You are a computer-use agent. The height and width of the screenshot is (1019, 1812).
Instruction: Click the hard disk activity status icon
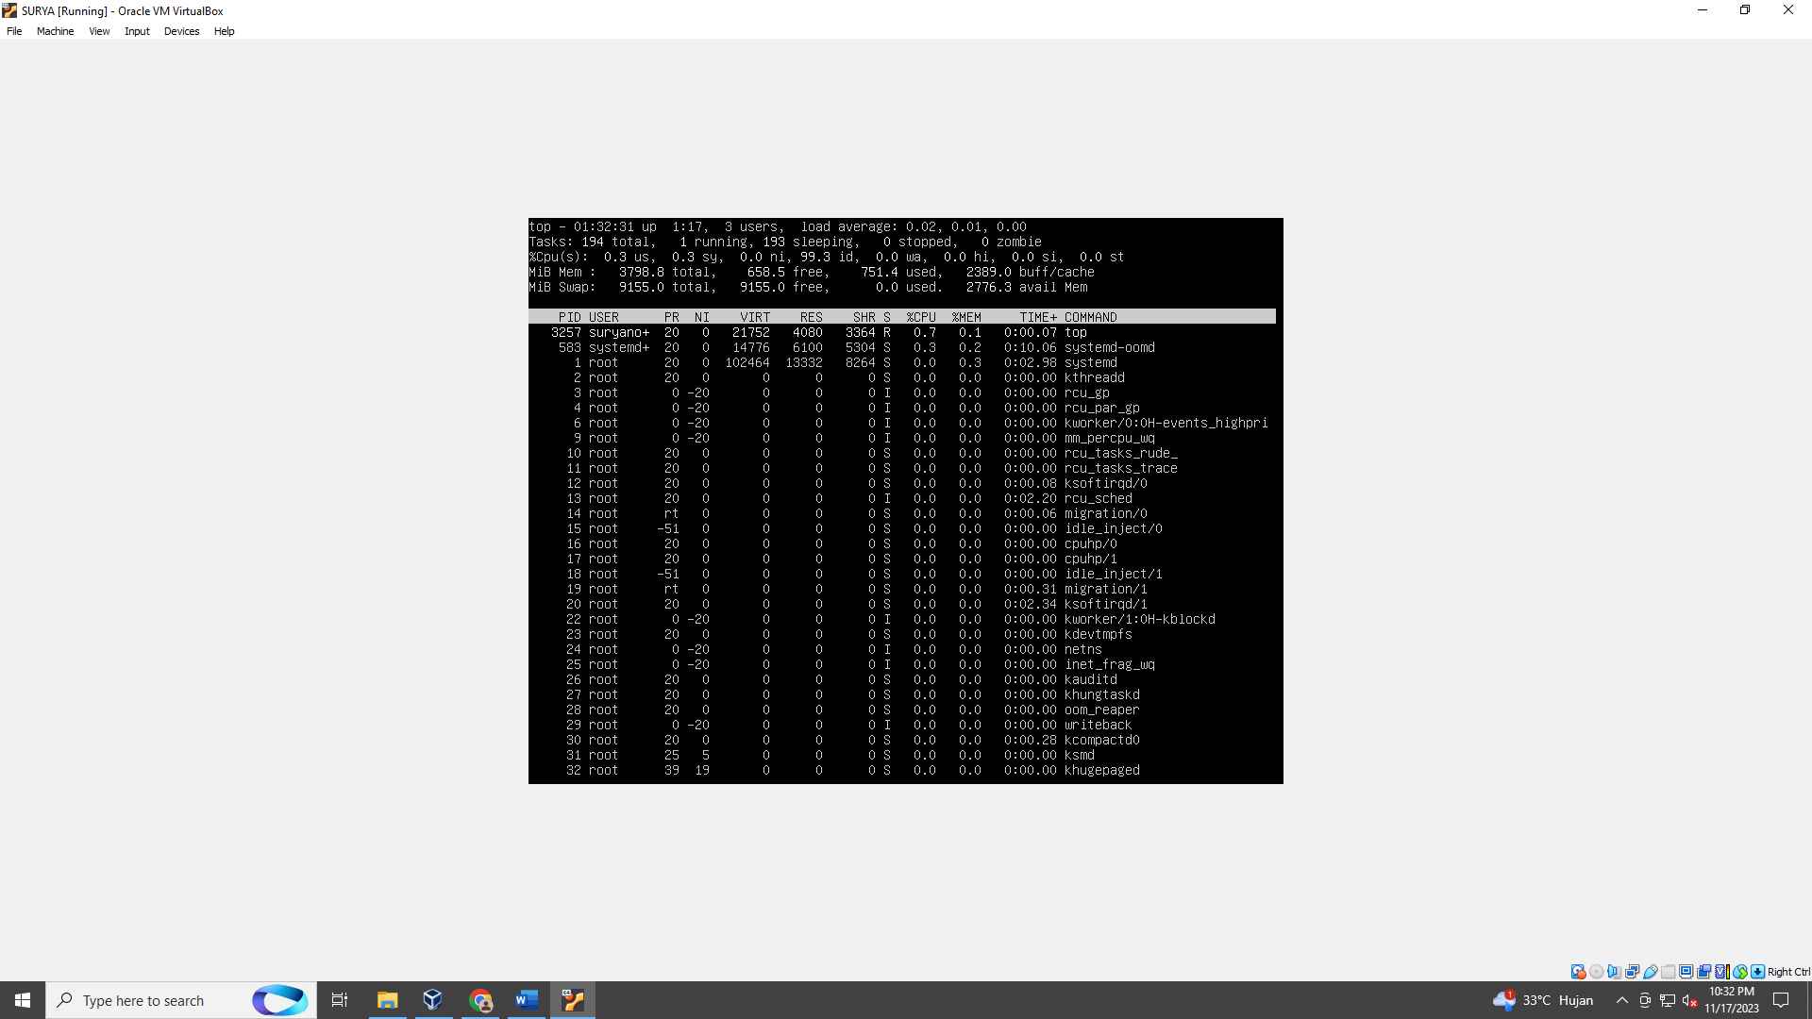tap(1578, 972)
